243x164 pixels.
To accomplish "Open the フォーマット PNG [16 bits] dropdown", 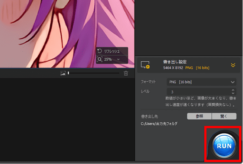I will click(201, 82).
